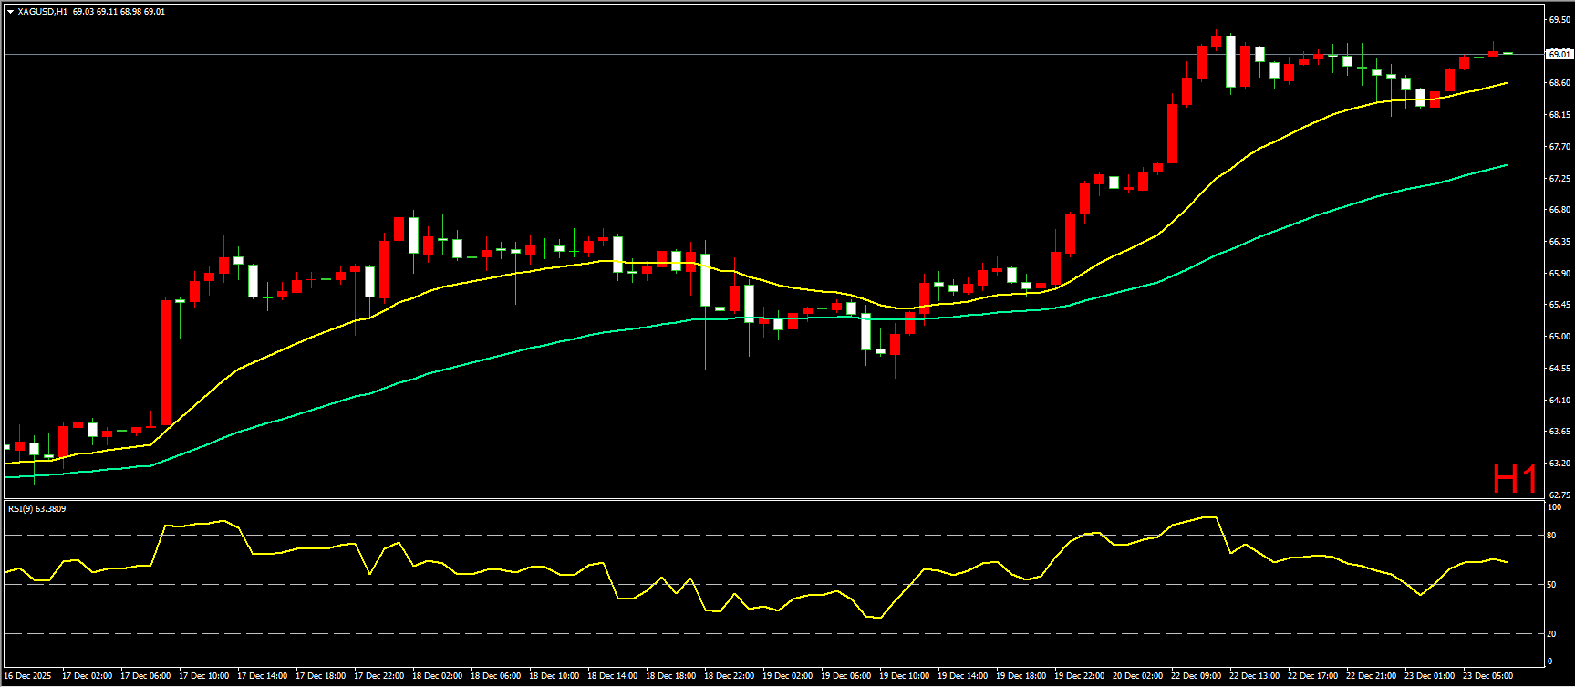The height and width of the screenshot is (688, 1575).
Task: Click the RSI(9) indicator label
Action: click(36, 508)
